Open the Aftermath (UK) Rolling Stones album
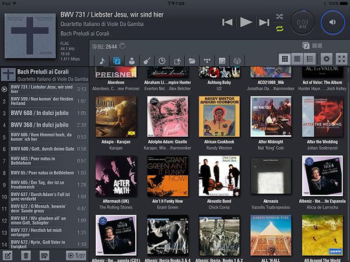 coord(116,176)
